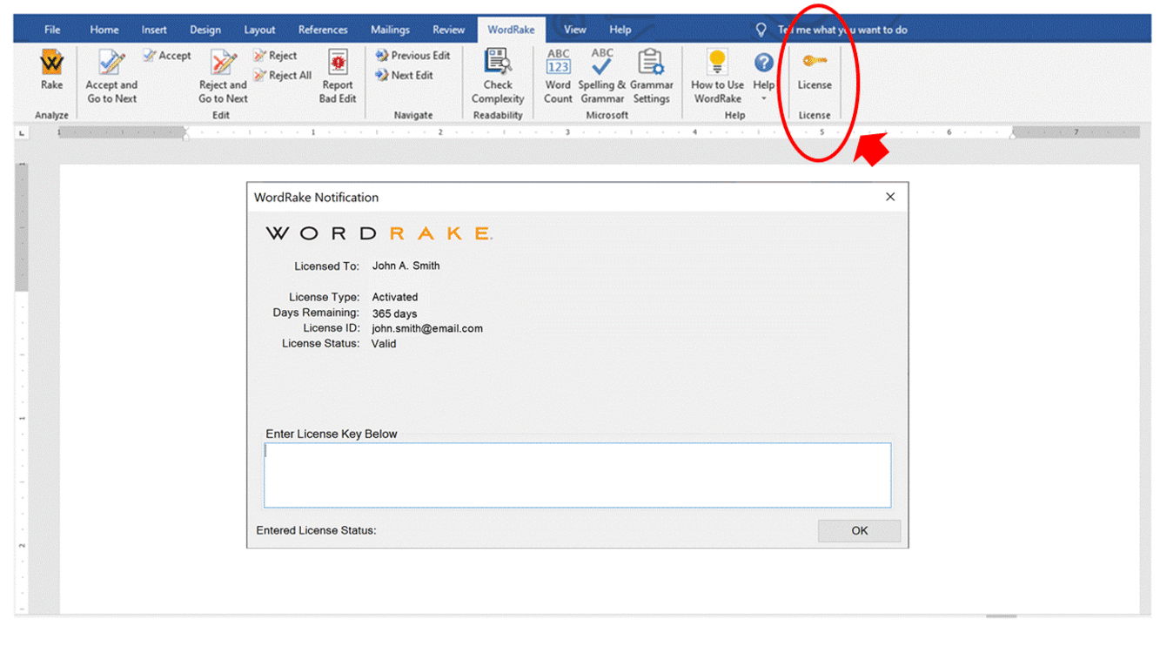Run Check Complexity readability tool

498,76
